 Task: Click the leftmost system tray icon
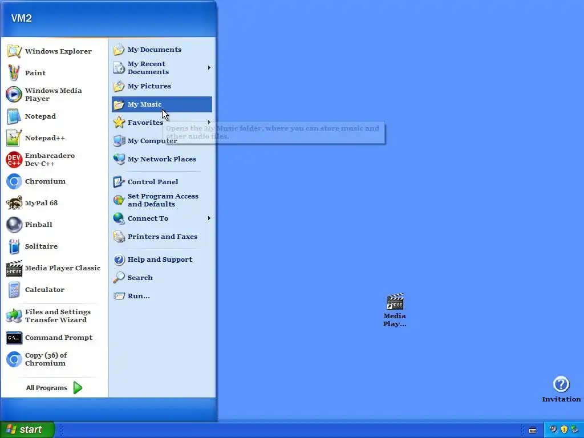click(553, 429)
